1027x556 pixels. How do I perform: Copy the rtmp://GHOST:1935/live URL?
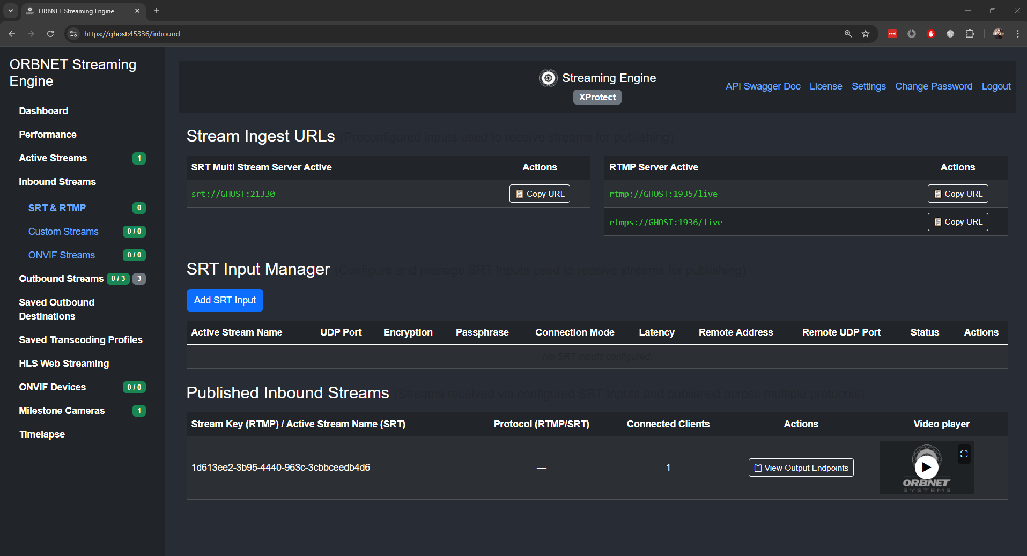tap(958, 194)
